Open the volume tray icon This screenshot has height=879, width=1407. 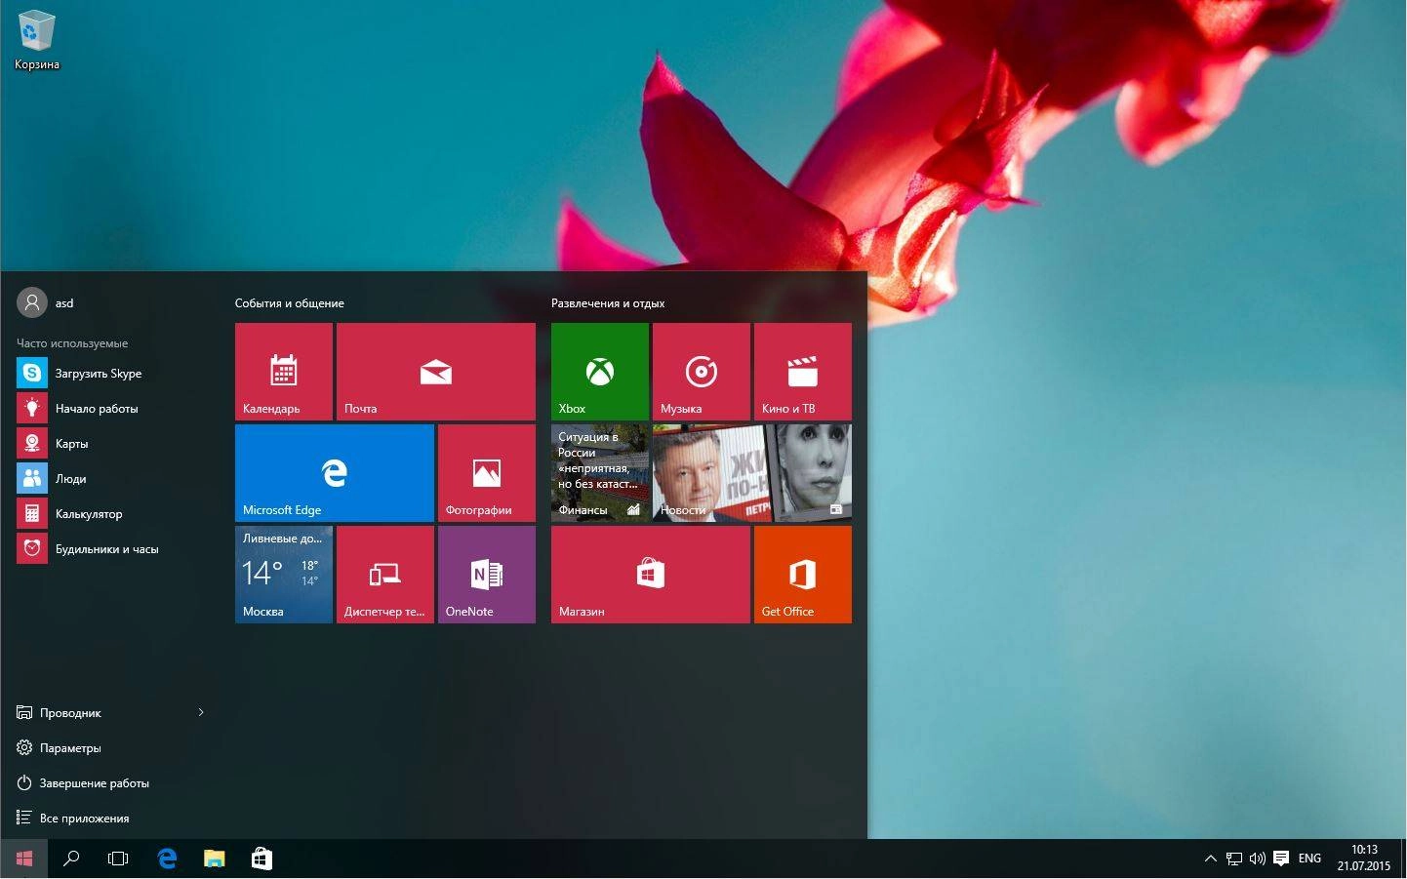pyautogui.click(x=1258, y=859)
